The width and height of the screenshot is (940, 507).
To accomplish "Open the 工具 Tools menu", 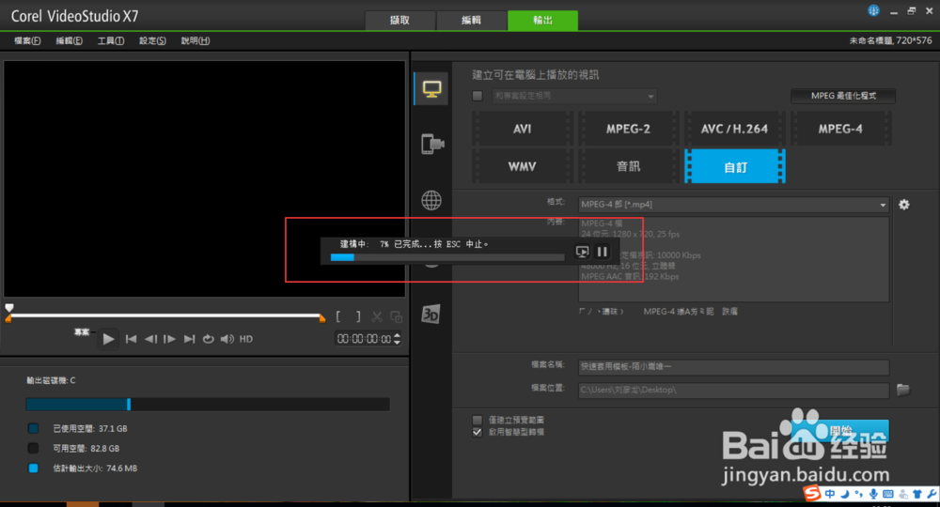I will [x=111, y=40].
